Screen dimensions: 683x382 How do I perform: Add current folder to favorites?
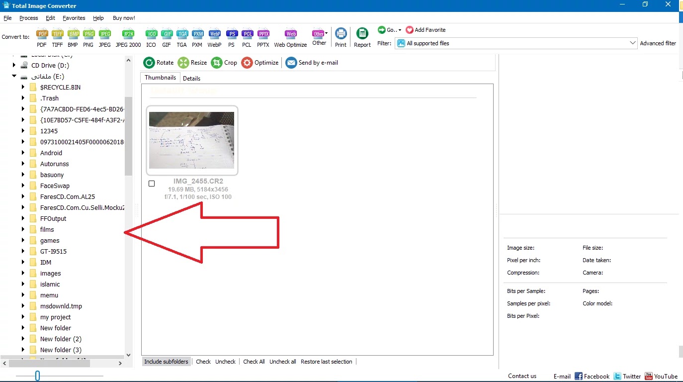coord(426,30)
